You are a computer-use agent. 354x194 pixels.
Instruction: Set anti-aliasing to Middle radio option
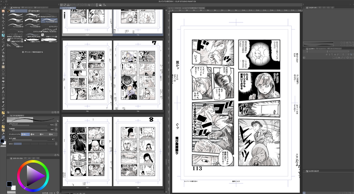click(42, 134)
